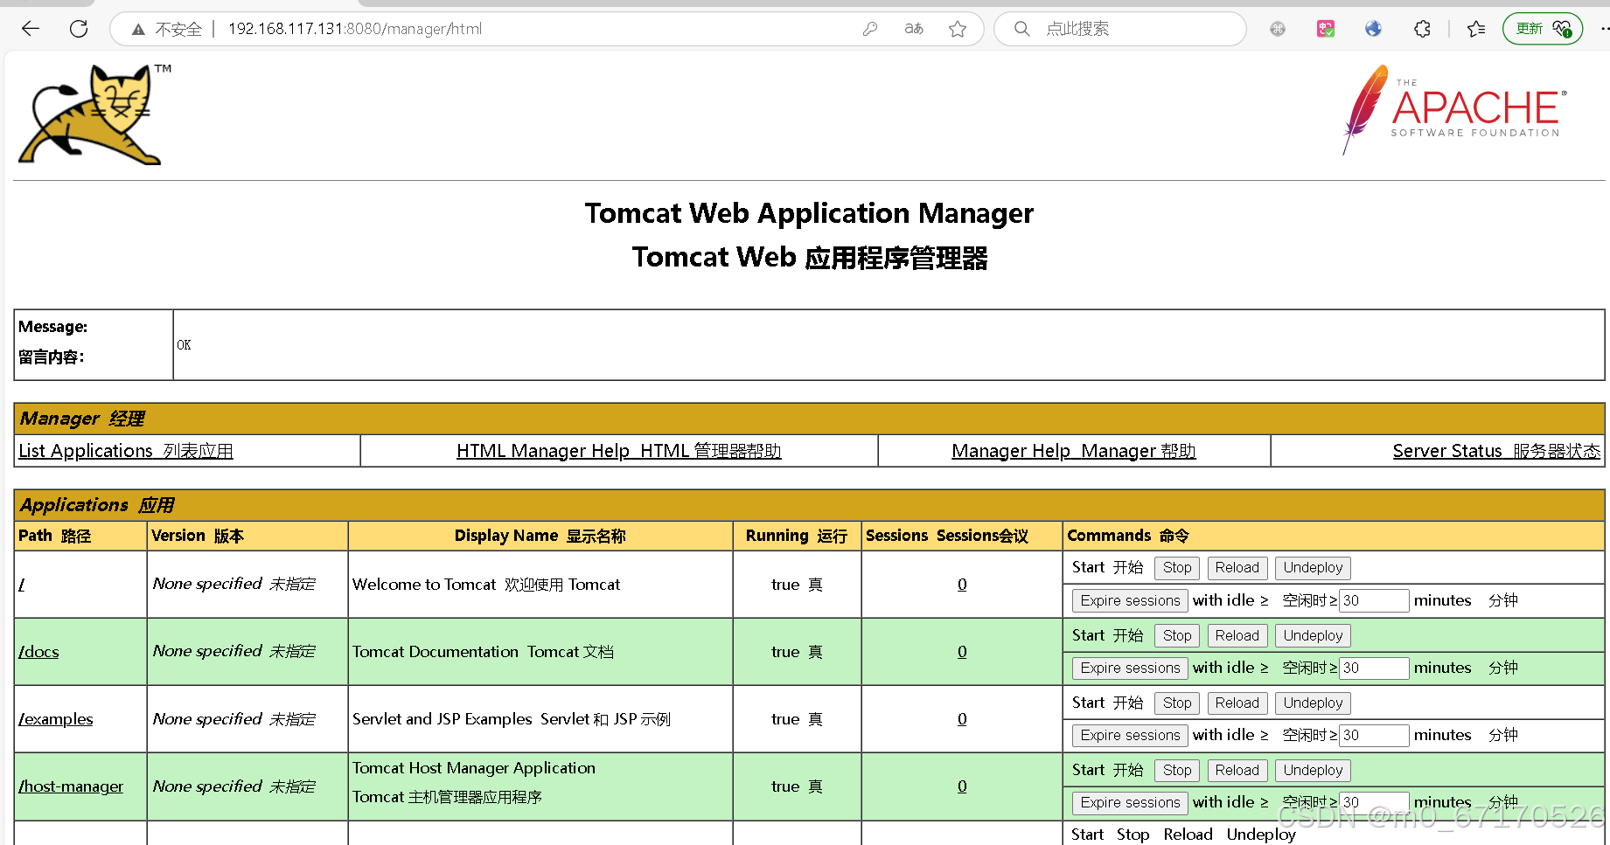Screen dimensions: 1610x845
Task: Click 'Tomcat Web Application Manager' heading
Action: click(x=809, y=213)
